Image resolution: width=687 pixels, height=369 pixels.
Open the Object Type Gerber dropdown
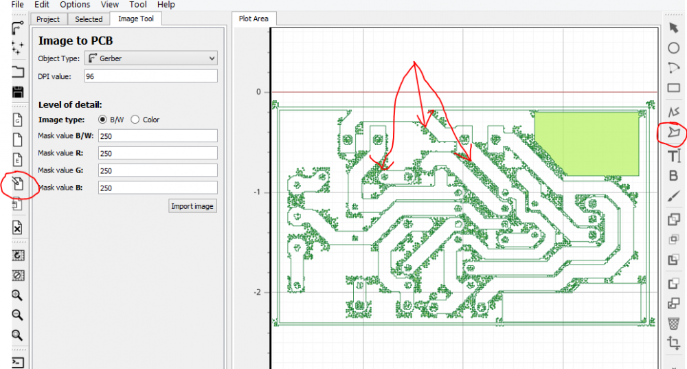click(x=150, y=58)
